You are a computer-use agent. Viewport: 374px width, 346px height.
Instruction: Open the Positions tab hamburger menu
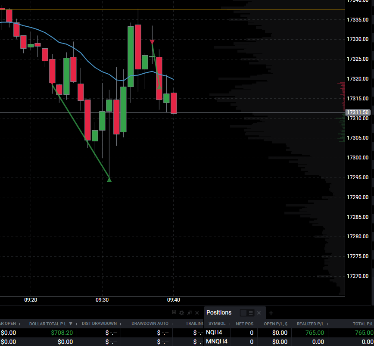click(251, 313)
